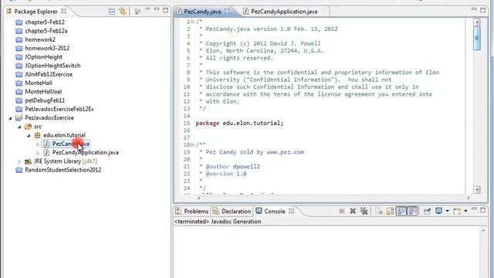Click the PezJavadocExercise open project icon
Image resolution: width=494 pixels, height=278 pixels.
pyautogui.click(x=19, y=118)
